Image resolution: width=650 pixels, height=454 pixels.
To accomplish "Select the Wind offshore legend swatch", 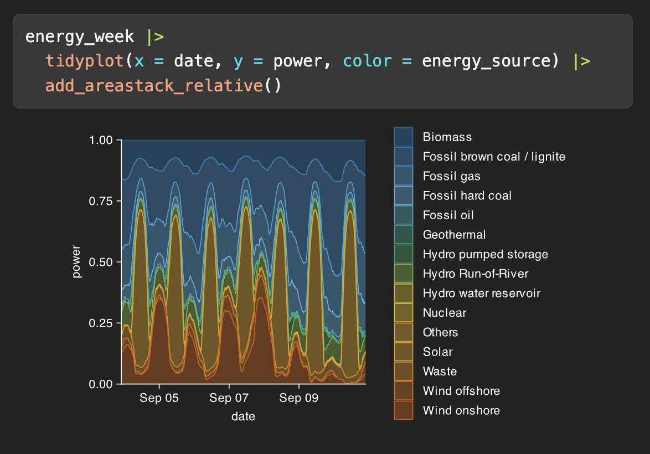I will [404, 390].
